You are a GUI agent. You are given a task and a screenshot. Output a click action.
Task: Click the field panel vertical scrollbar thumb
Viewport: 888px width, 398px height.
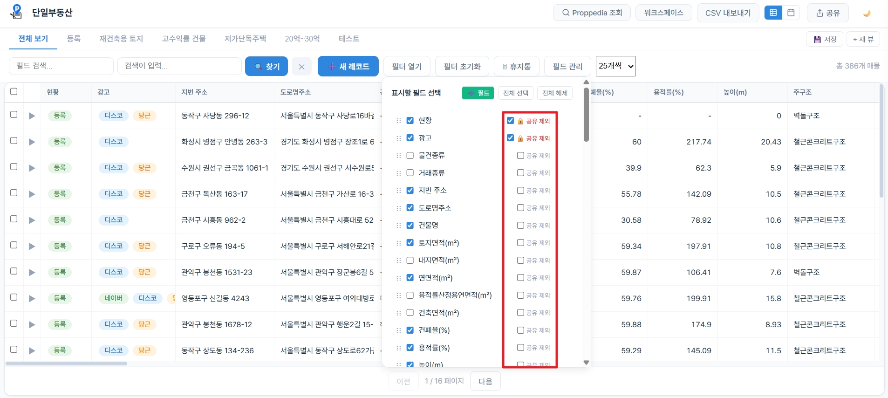(x=586, y=114)
